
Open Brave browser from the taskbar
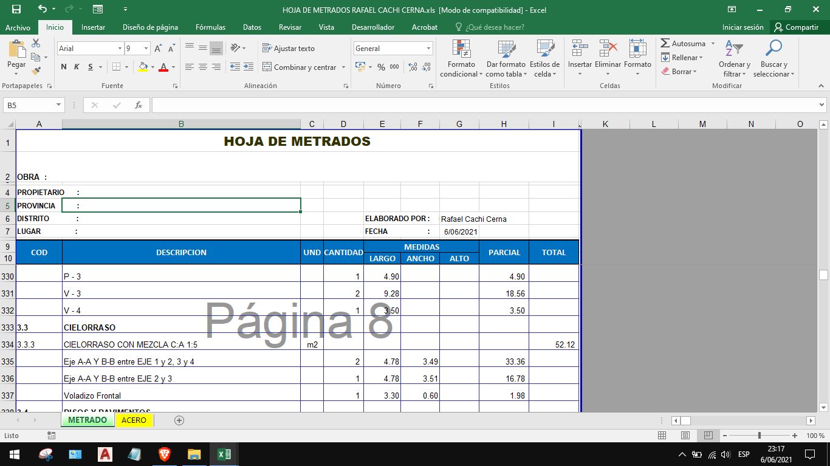pos(164,454)
